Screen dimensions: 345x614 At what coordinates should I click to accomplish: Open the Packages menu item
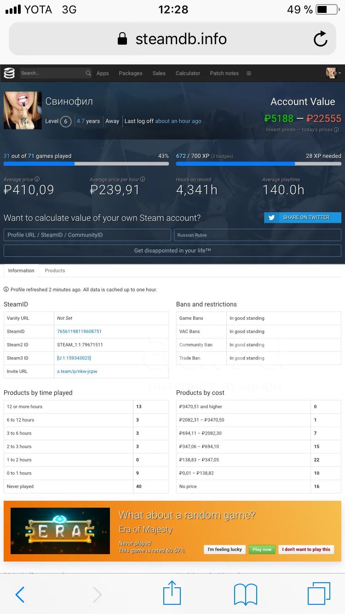click(x=131, y=73)
